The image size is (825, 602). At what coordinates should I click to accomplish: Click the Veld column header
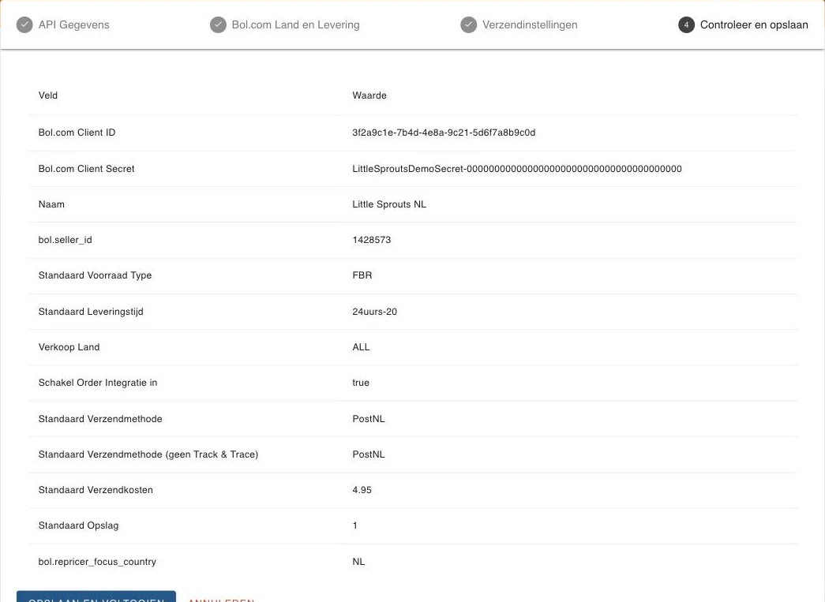pyautogui.click(x=48, y=95)
